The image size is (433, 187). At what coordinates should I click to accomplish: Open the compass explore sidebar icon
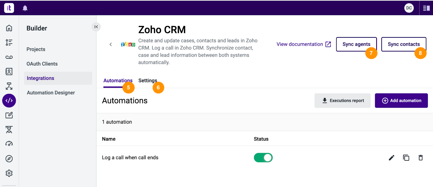click(9, 159)
